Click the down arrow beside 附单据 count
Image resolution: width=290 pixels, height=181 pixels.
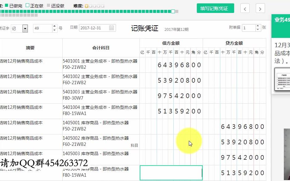(x=258, y=29)
